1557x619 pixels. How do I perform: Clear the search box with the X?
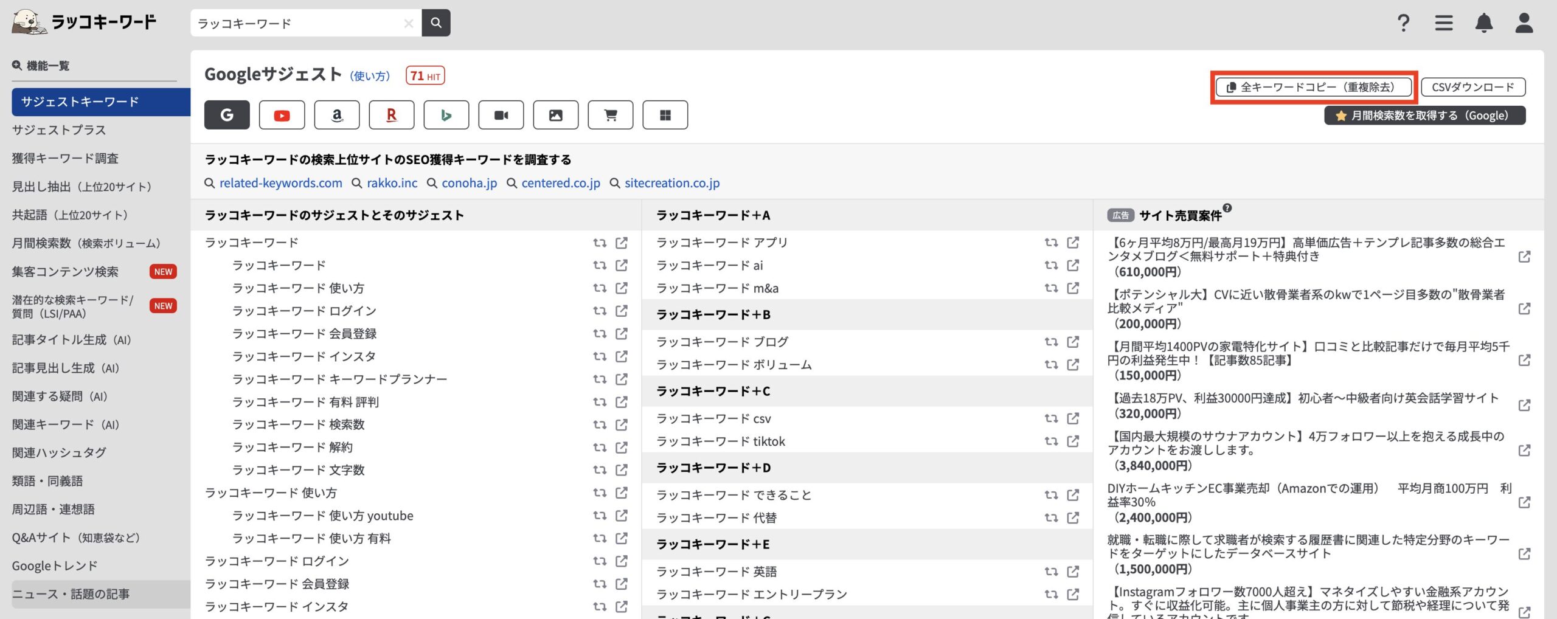pyautogui.click(x=409, y=23)
